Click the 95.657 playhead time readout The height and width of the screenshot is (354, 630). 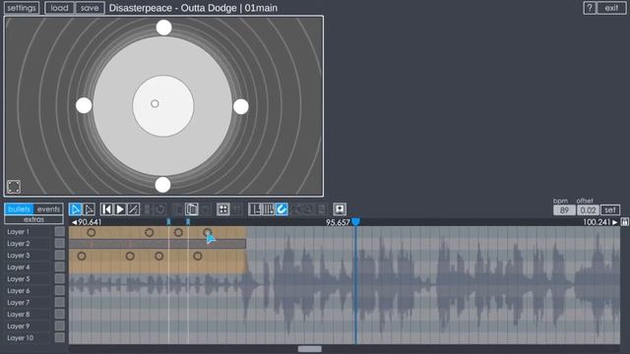[x=338, y=222]
